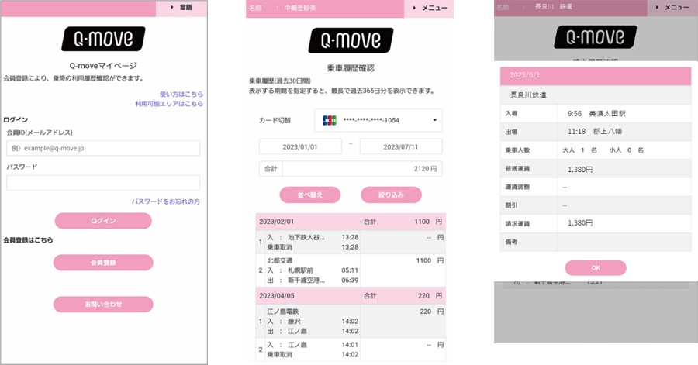
Task: Click the 請求運賃 1,380円 value
Action: point(580,223)
